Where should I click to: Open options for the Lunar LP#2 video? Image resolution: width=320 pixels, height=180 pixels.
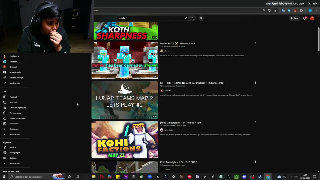tap(255, 83)
